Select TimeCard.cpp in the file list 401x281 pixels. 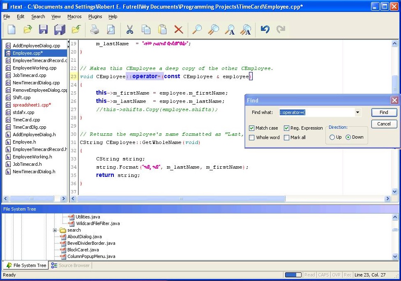[26, 120]
